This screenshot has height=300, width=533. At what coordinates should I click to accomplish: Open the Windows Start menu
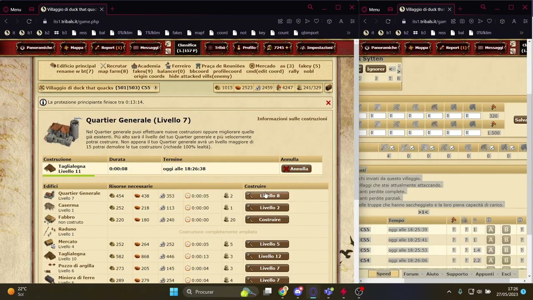click(174, 292)
